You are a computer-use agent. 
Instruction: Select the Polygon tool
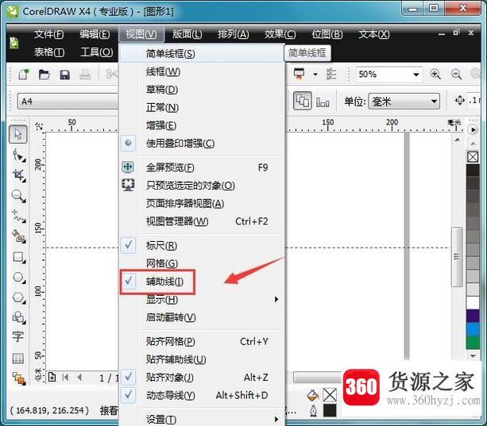(18, 297)
